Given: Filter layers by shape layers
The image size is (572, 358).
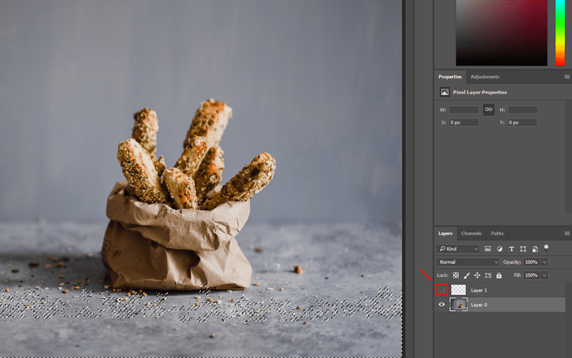Looking at the screenshot, I should 523,249.
